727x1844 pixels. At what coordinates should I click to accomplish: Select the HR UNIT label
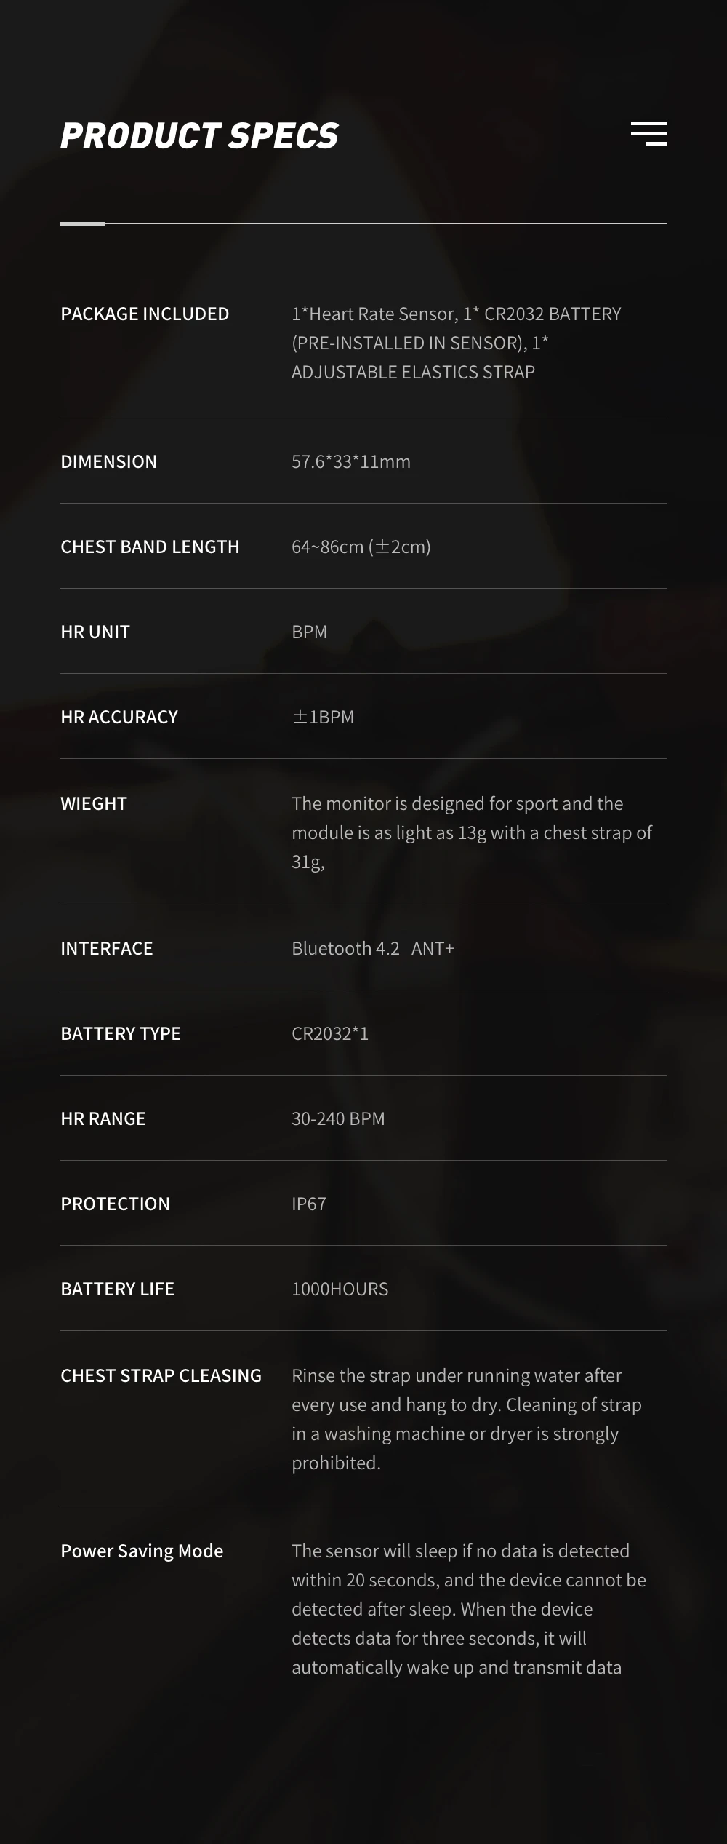(95, 632)
